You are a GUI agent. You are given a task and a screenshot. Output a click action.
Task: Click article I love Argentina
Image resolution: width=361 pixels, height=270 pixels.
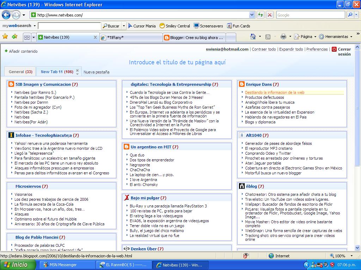[143, 180]
